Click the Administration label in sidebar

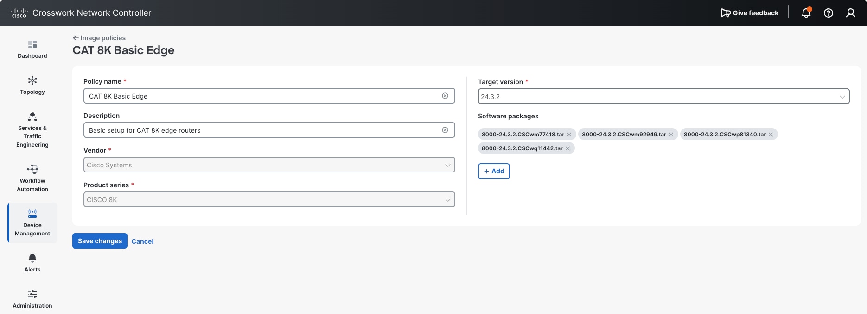[32, 306]
